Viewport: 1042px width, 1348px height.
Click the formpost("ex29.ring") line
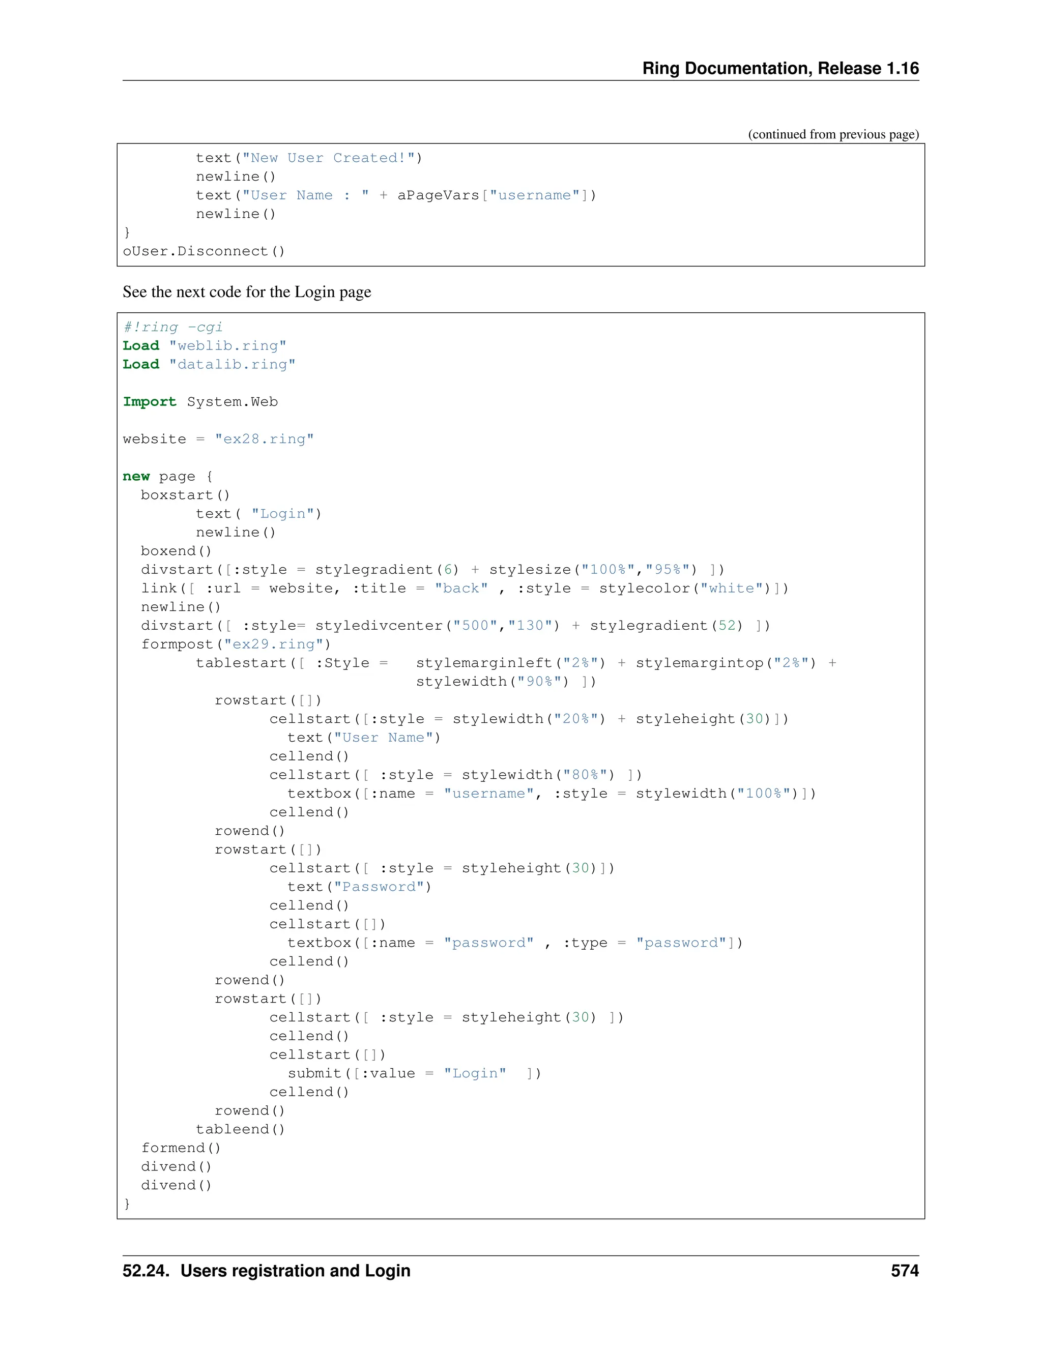(236, 644)
